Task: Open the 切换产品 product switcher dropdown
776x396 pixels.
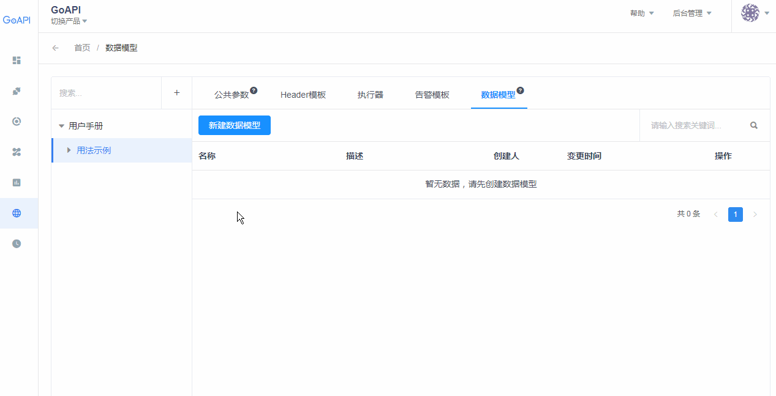Action: click(69, 21)
